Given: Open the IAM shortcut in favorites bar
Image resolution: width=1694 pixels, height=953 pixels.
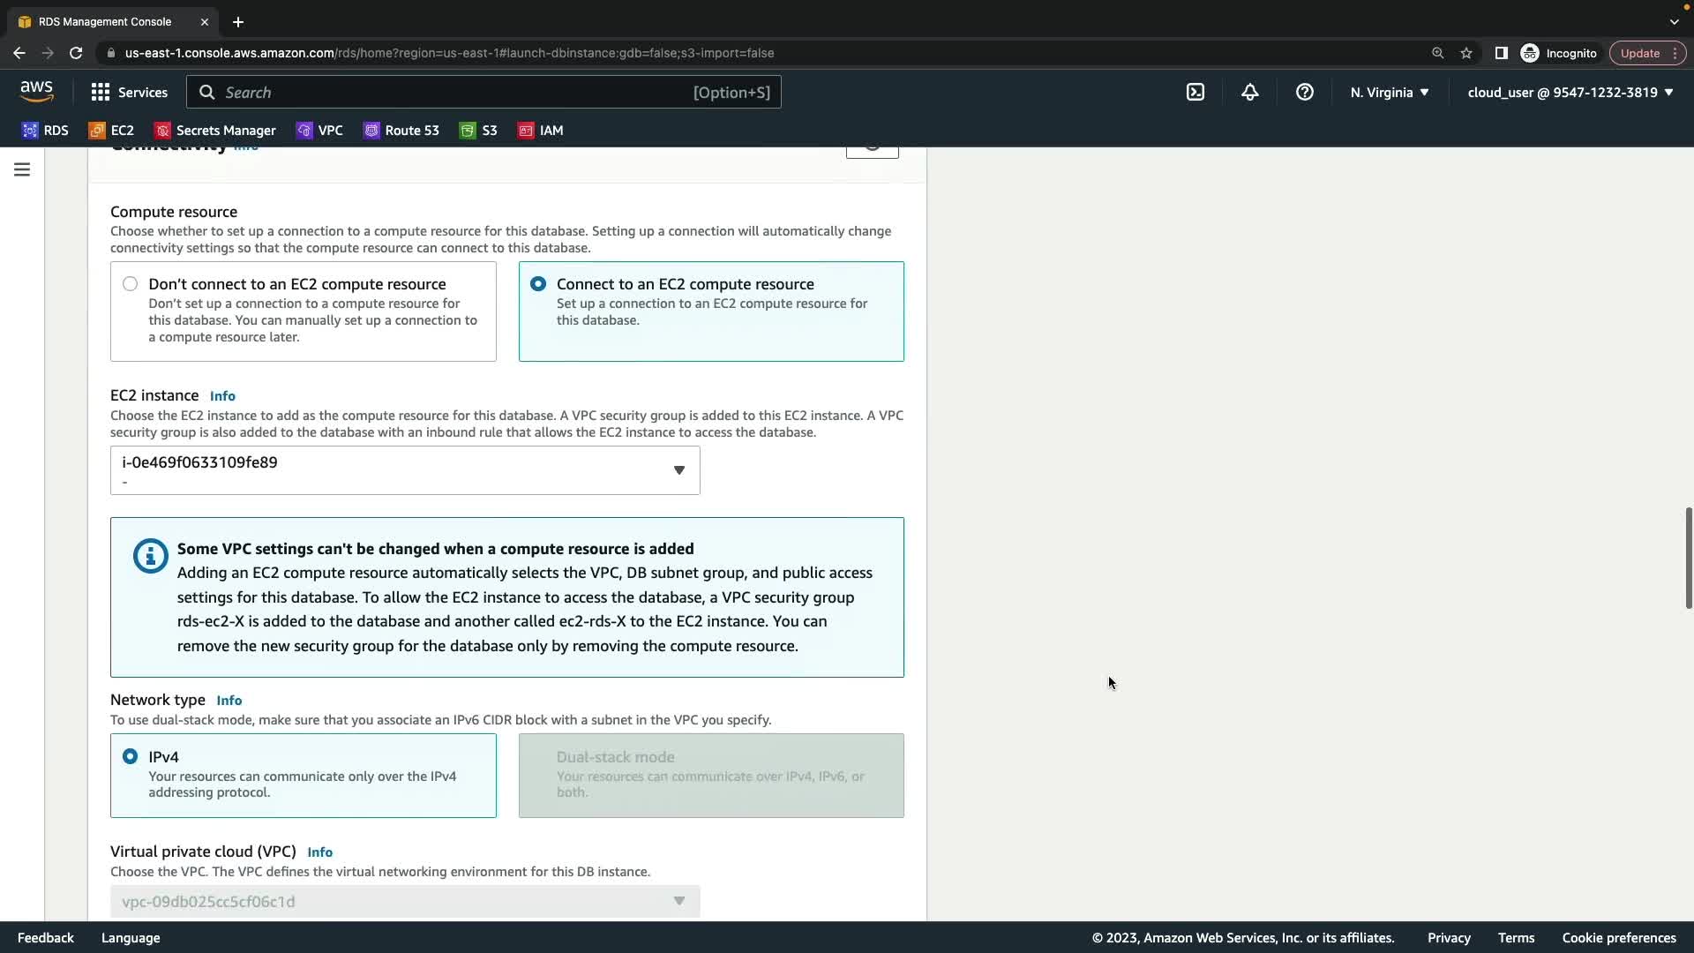Looking at the screenshot, I should pos(540,131).
